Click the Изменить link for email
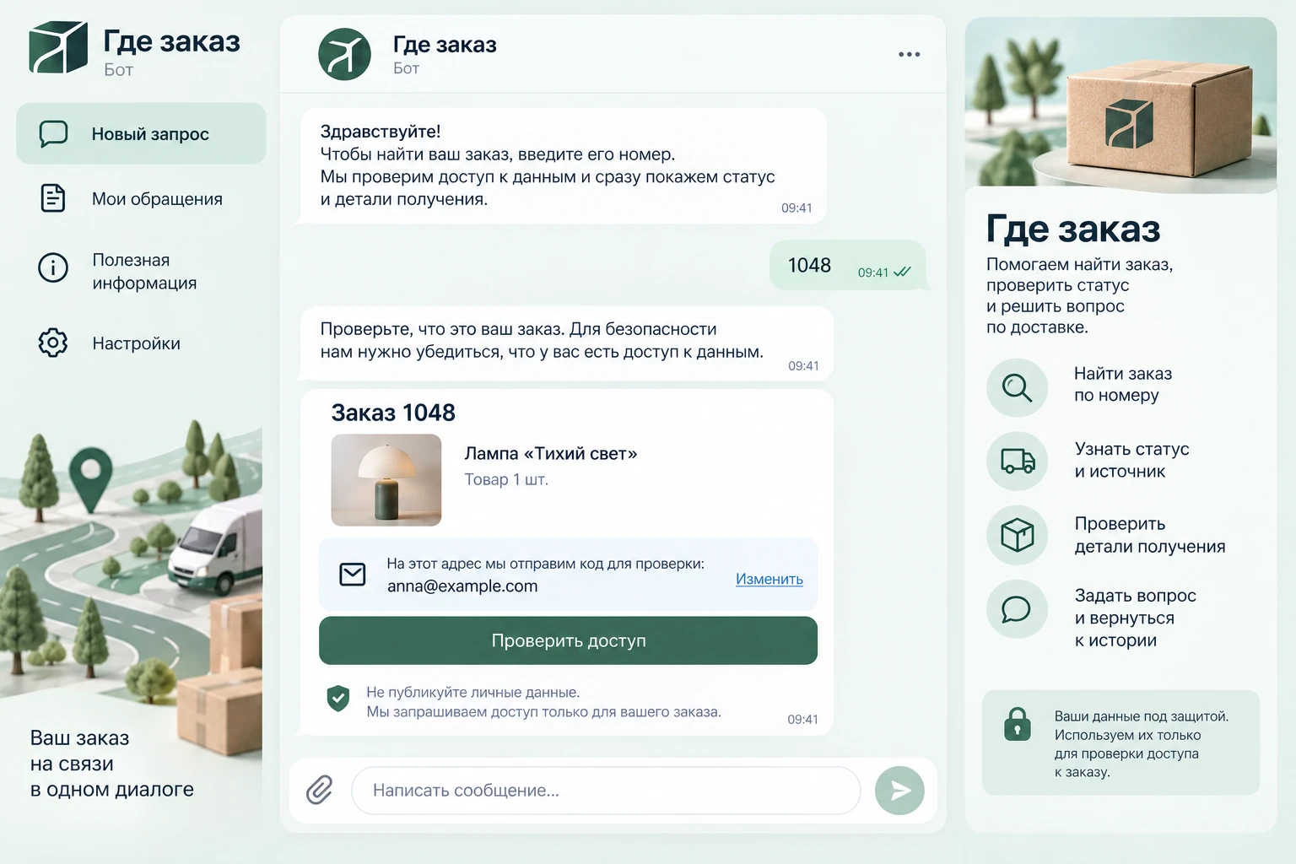 769,579
